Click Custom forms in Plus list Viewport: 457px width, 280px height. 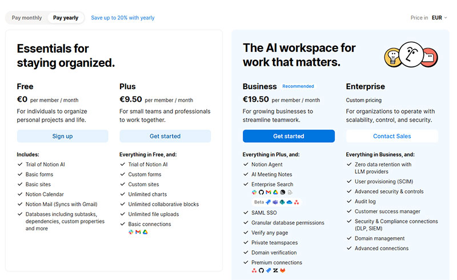(x=145, y=174)
